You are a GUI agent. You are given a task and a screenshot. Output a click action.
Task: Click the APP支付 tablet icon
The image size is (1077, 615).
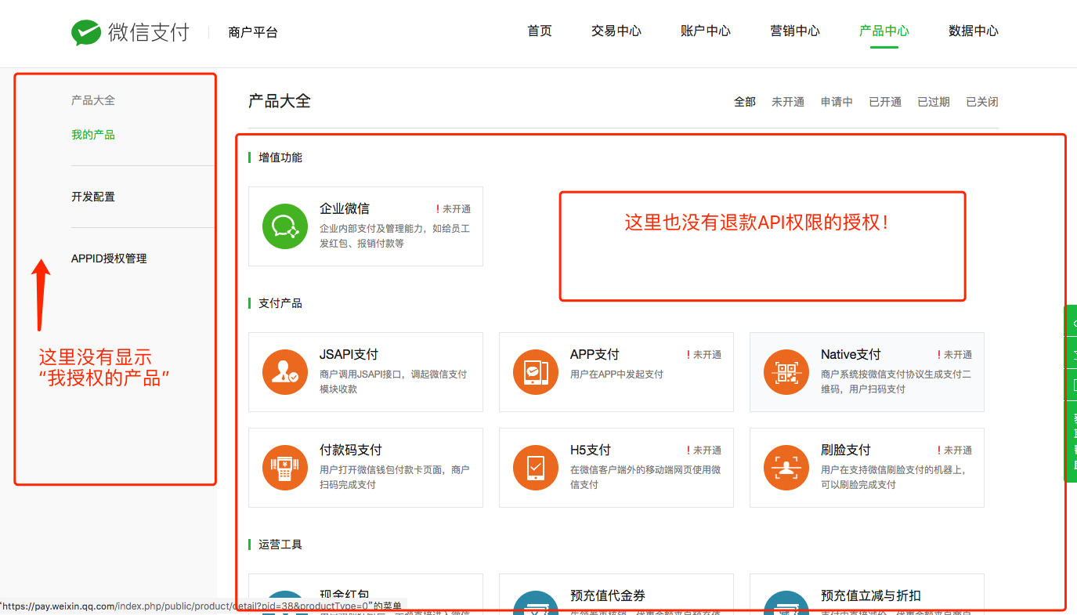tap(536, 372)
